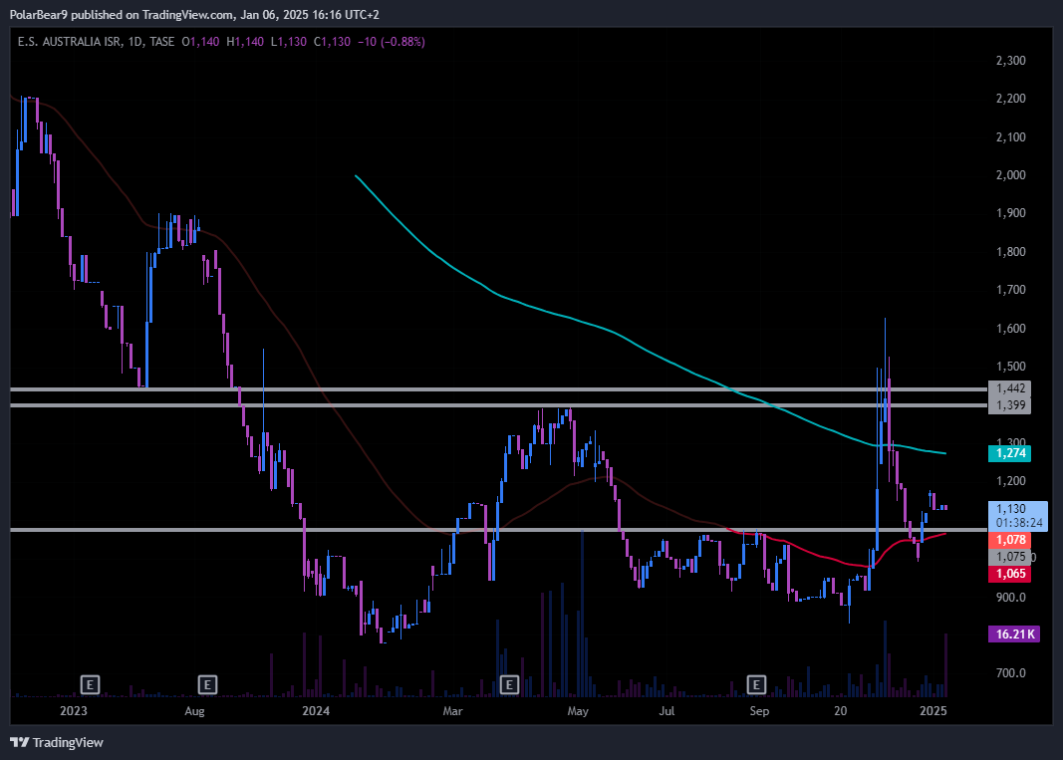Image resolution: width=1063 pixels, height=760 pixels.
Task: Click the 2024 label on the time axis
Action: (x=316, y=711)
